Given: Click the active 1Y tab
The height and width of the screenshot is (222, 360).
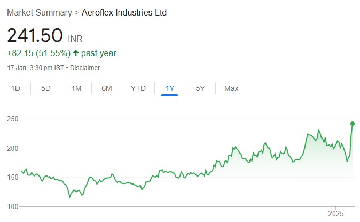Looking at the screenshot, I should [170, 88].
